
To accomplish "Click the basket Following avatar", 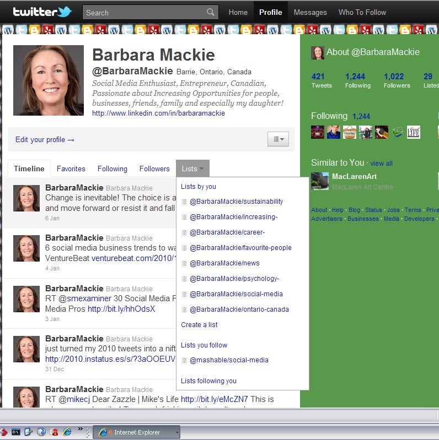I will [350, 132].
